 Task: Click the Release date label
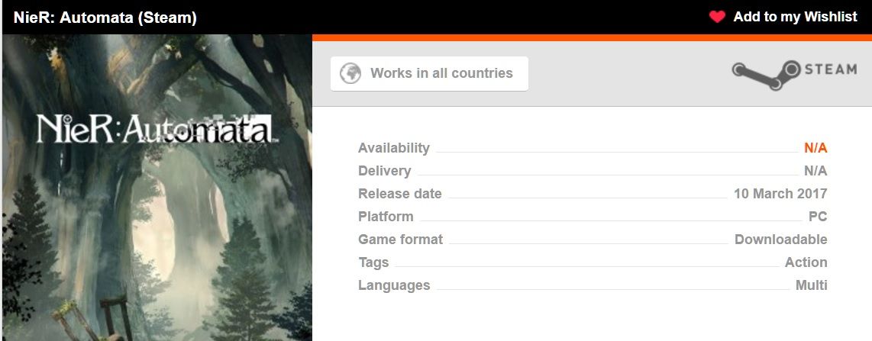[x=400, y=193]
